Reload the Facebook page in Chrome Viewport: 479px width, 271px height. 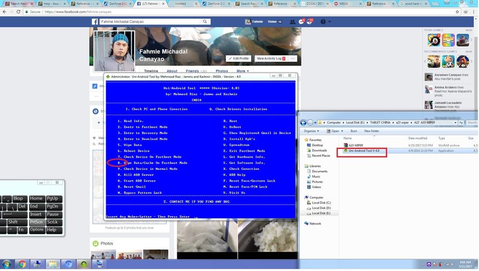[18, 12]
